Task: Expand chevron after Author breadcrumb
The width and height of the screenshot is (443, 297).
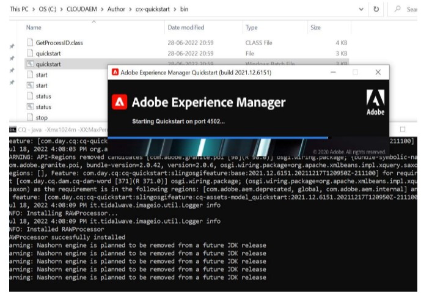Action: coord(130,9)
